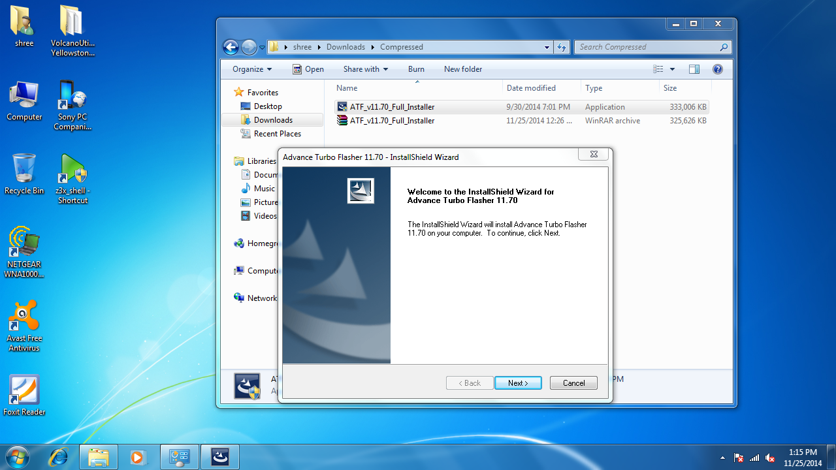The image size is (836, 470).
Task: Open the VolcanoUti... Yellowston... folder icon
Action: [72, 31]
